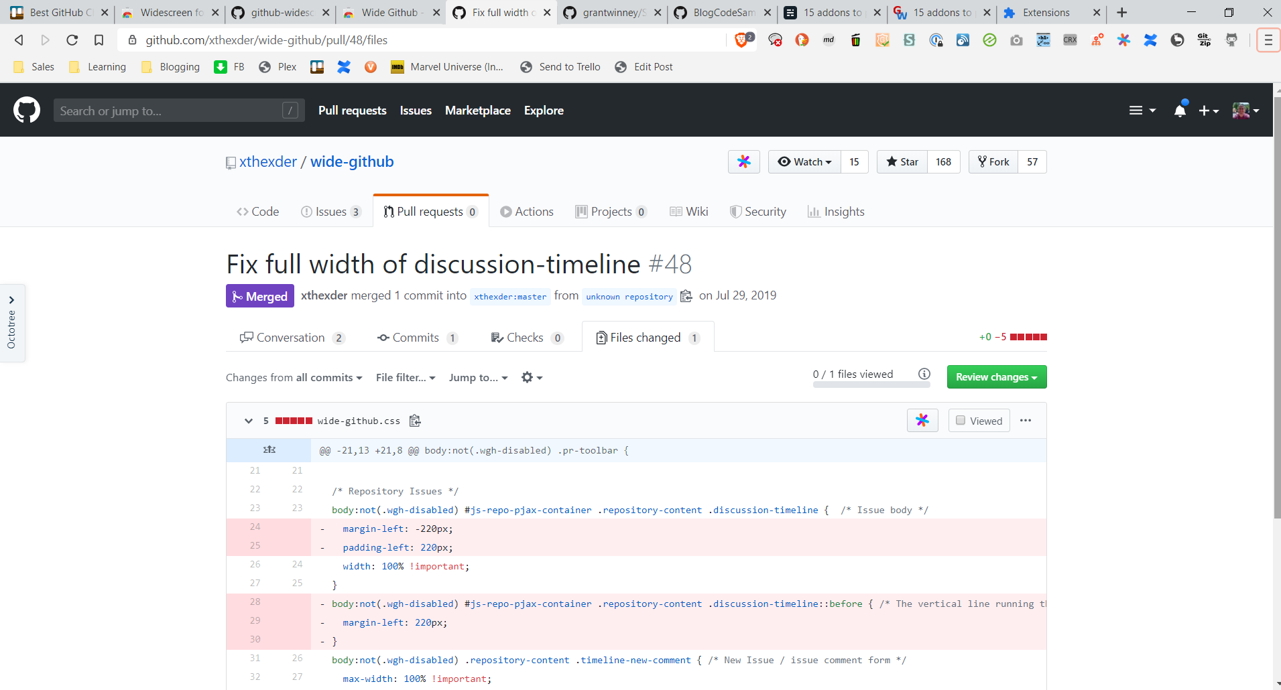Open the Issues repository tab

click(331, 212)
